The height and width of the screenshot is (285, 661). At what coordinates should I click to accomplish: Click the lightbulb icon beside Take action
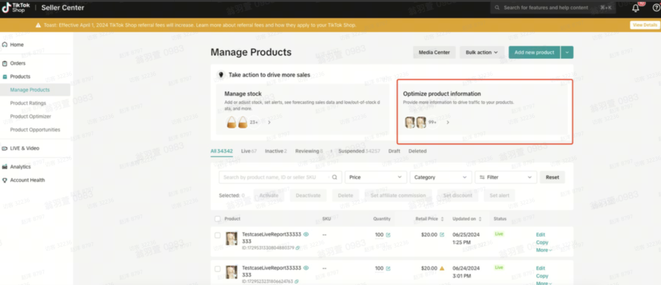[221, 75]
